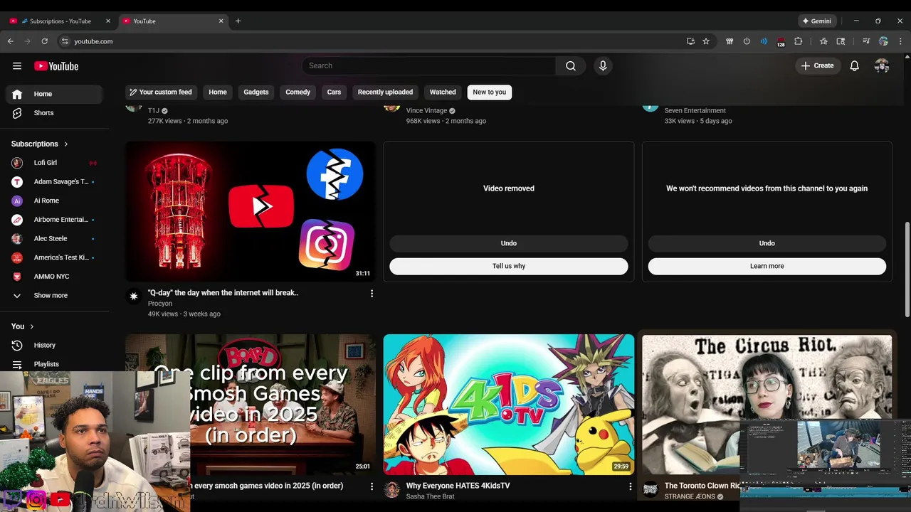Open the America's Test Kitchen subscription
911x512 pixels.
point(53,257)
